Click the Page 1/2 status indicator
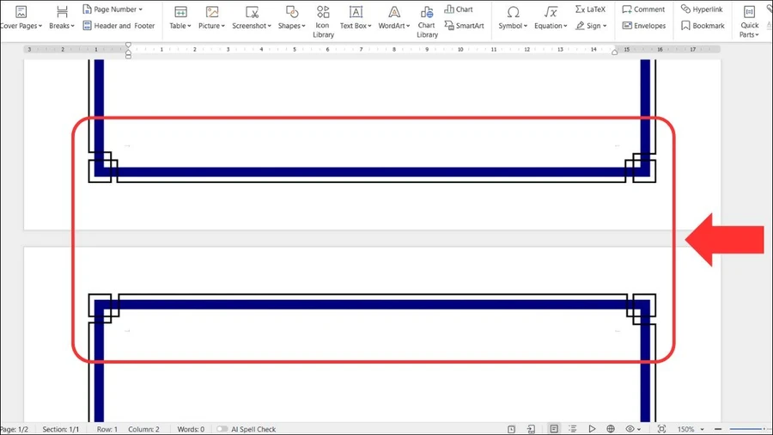This screenshot has height=435, width=773. tap(15, 429)
